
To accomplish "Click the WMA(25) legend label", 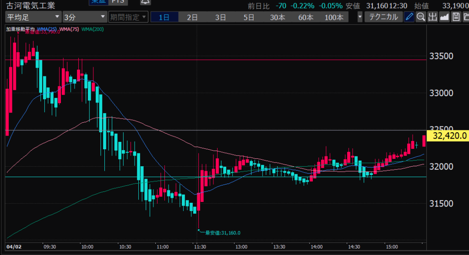I will click(x=48, y=29).
